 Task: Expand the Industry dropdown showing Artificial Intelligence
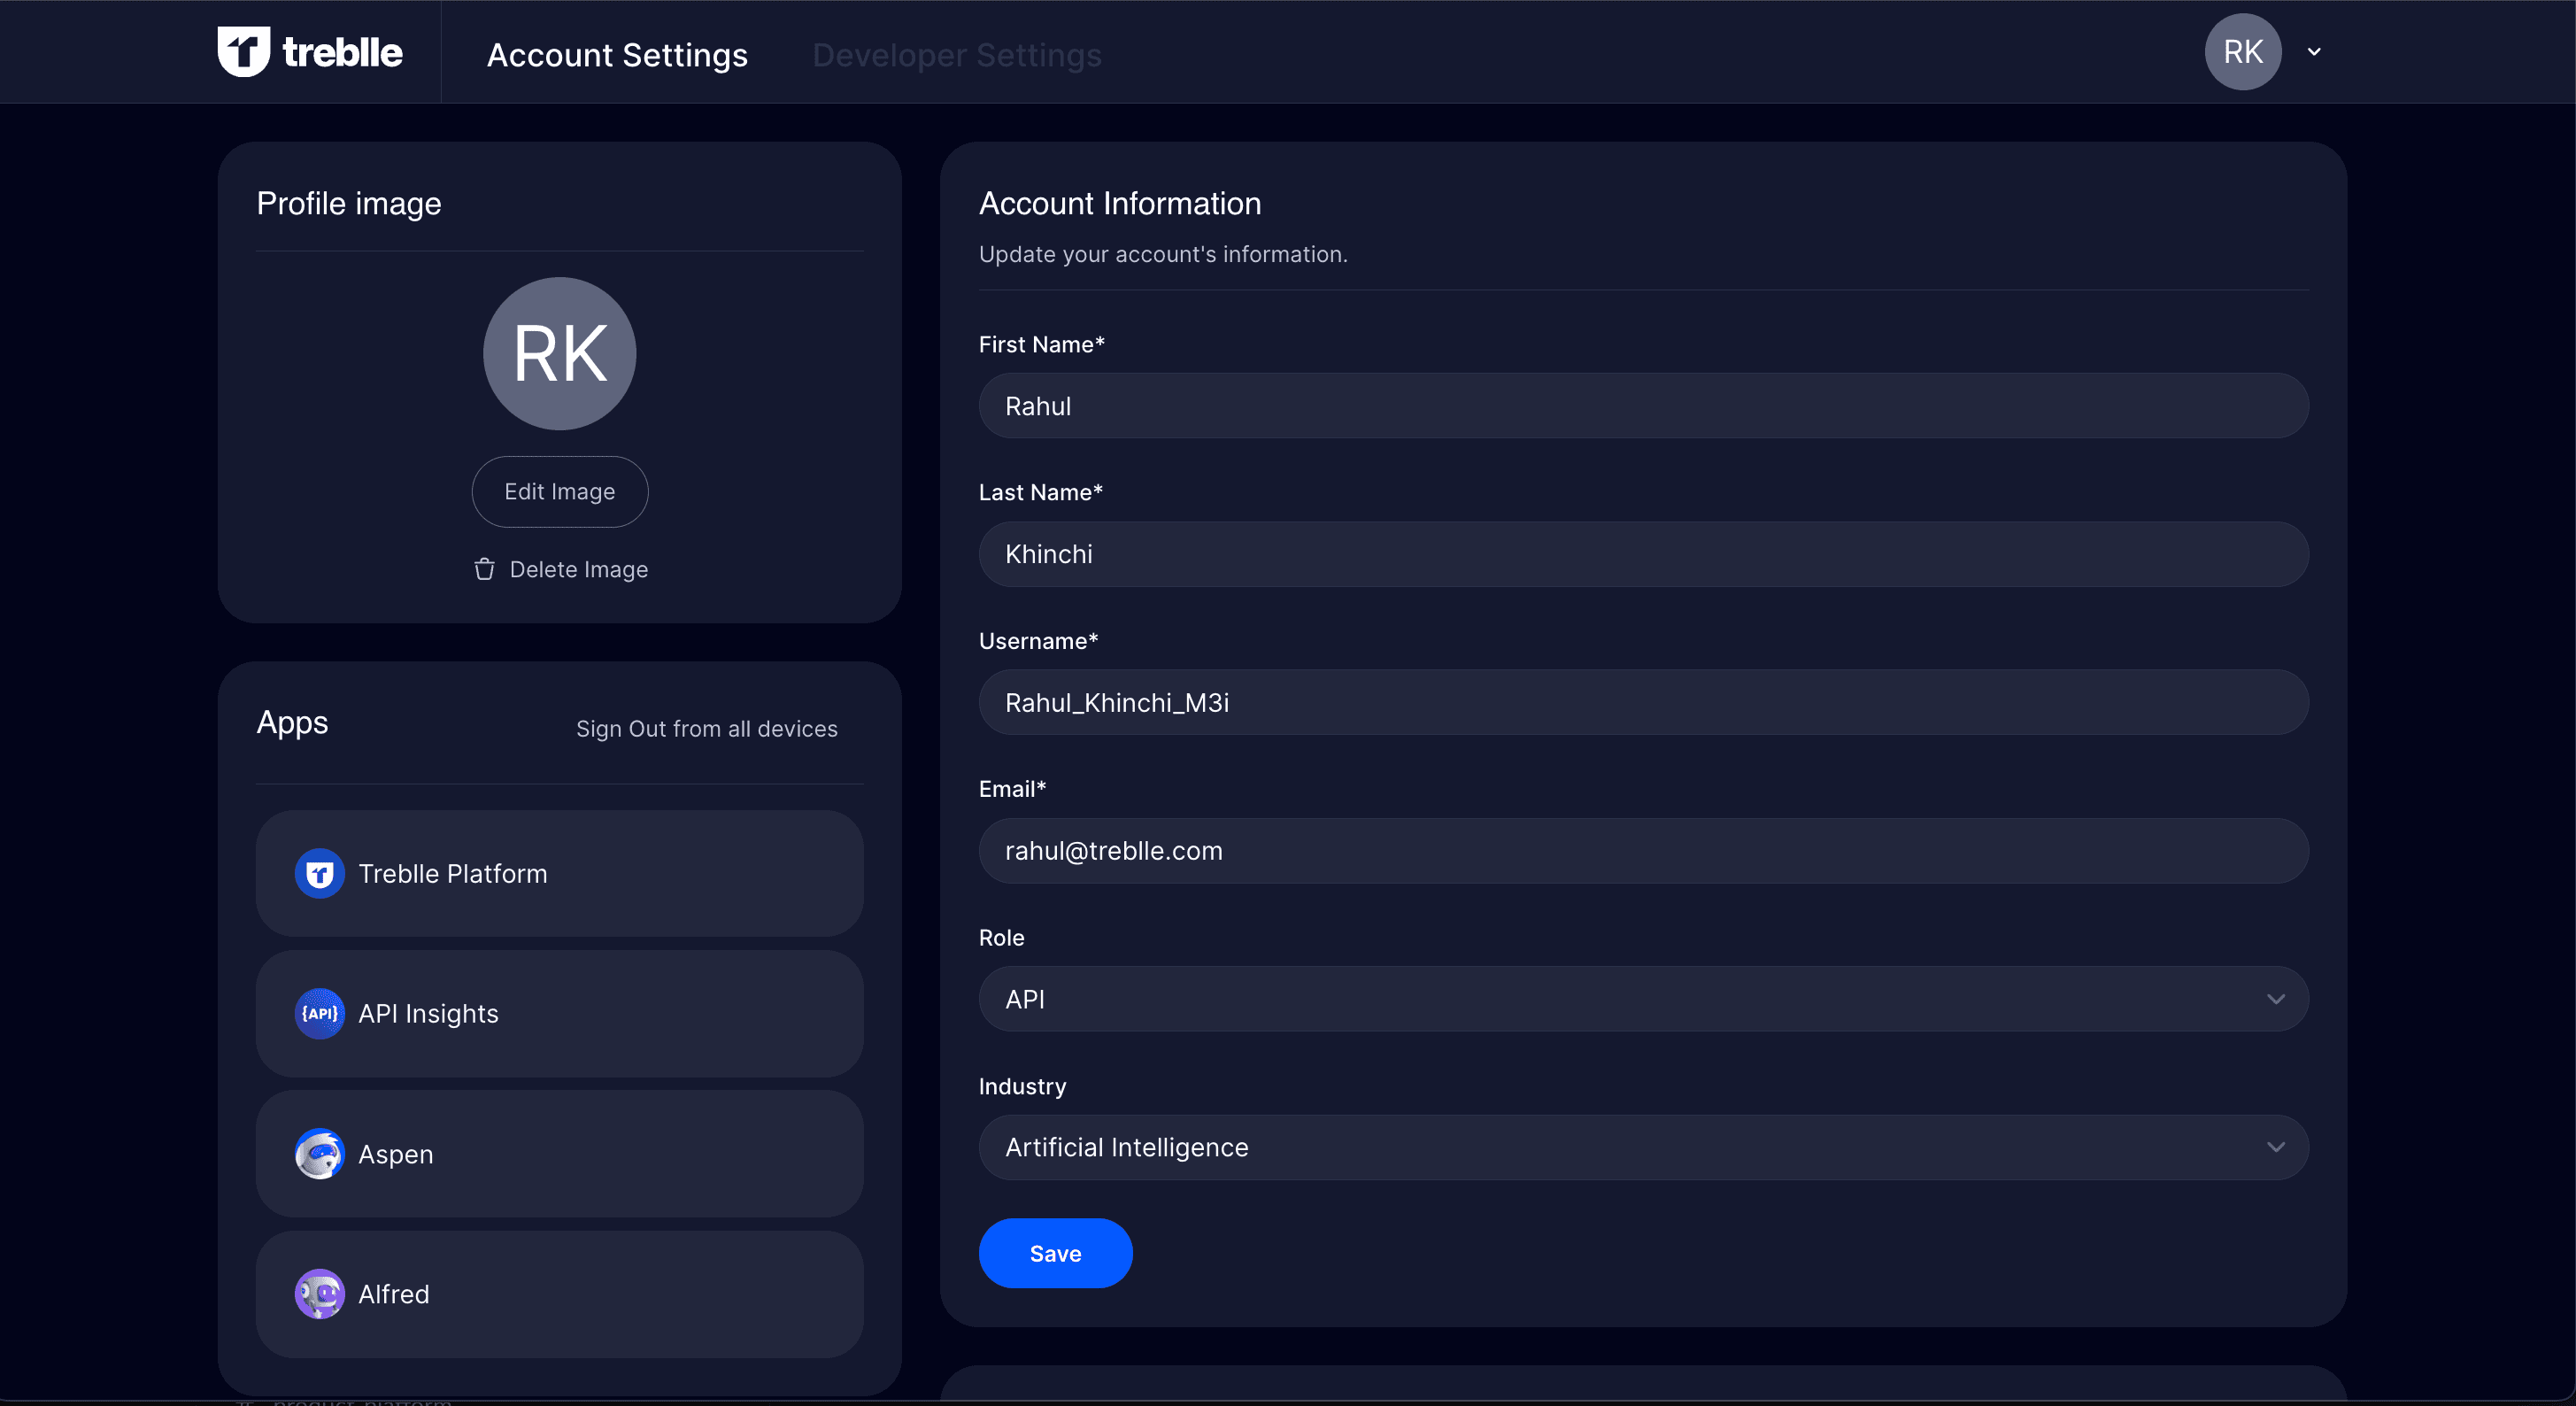[x=1643, y=1147]
